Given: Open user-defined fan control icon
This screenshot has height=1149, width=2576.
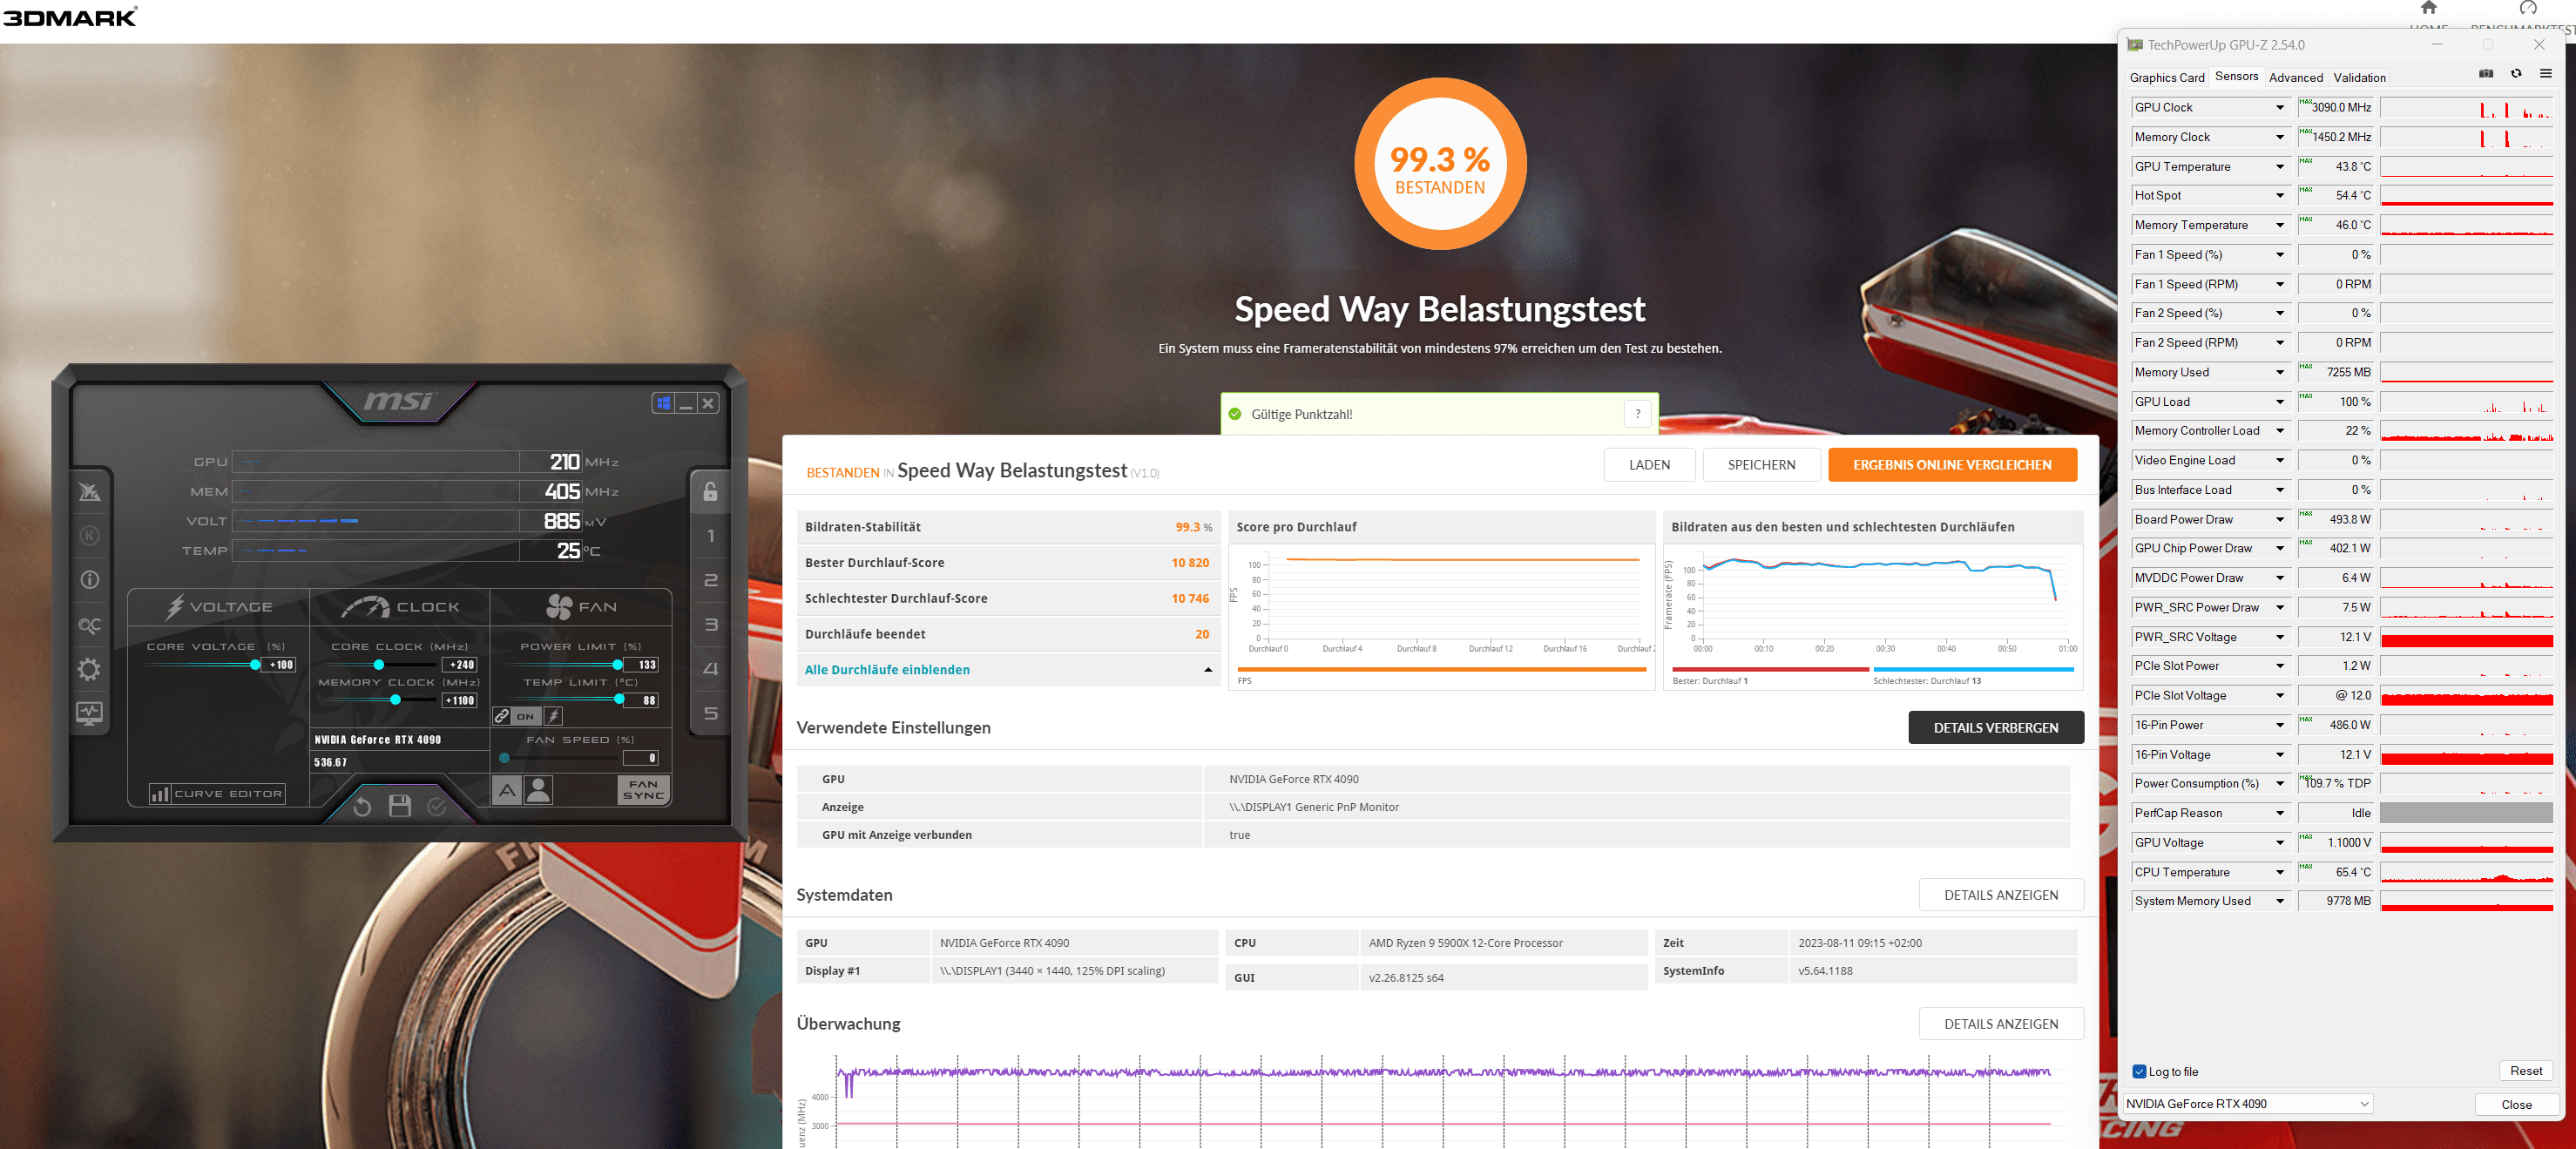Looking at the screenshot, I should click(538, 791).
